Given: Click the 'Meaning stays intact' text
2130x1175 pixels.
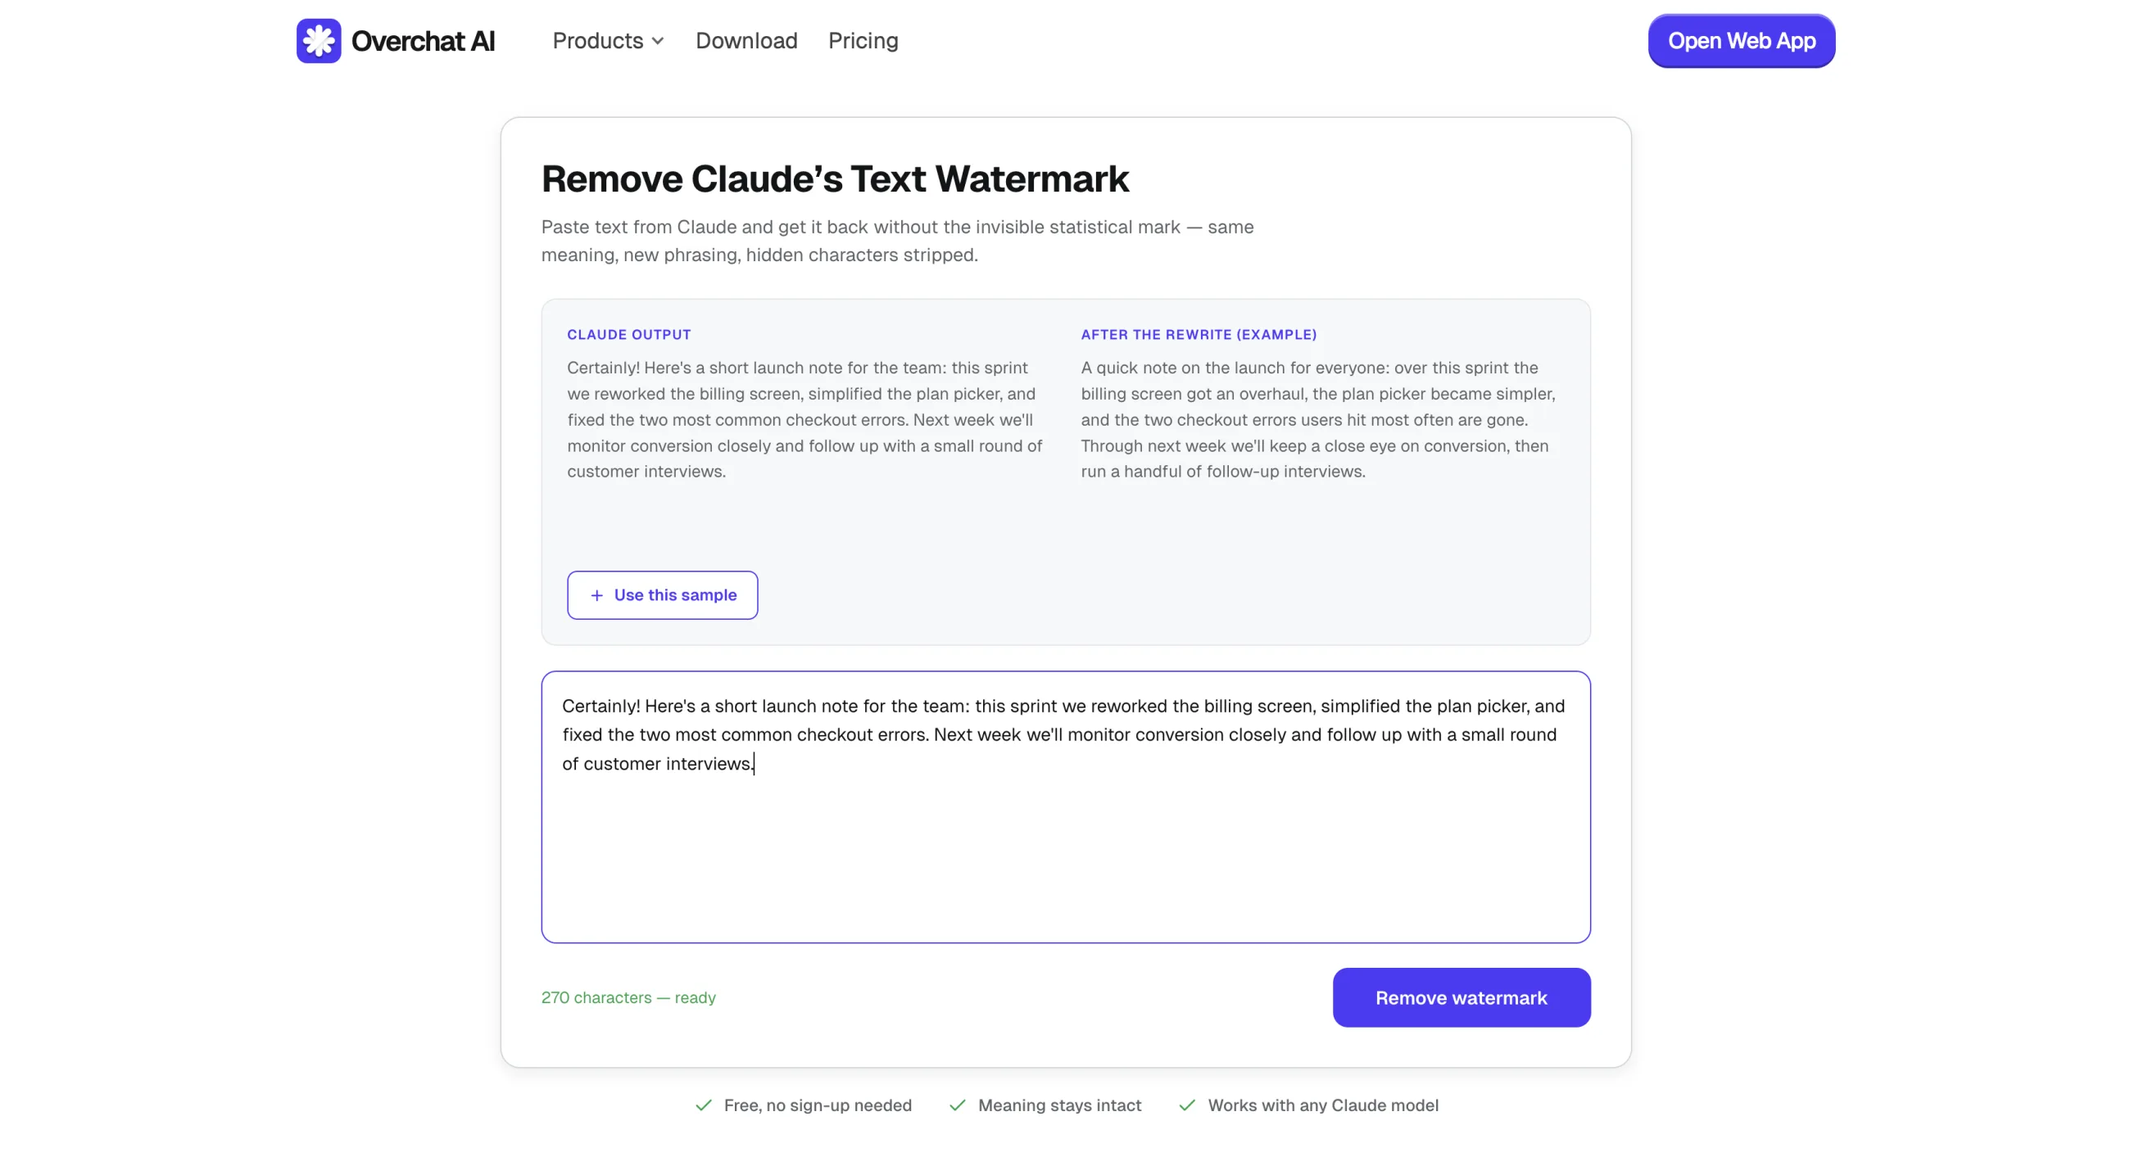Looking at the screenshot, I should 1058,1105.
